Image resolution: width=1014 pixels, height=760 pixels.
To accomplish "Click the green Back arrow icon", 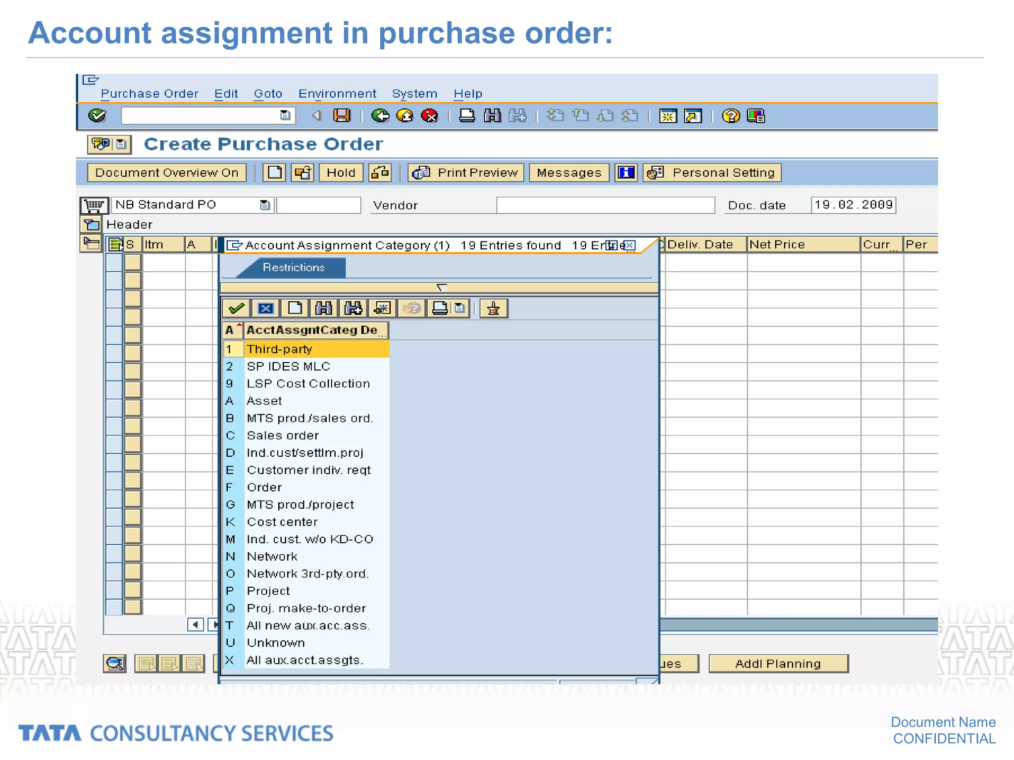I will [380, 116].
